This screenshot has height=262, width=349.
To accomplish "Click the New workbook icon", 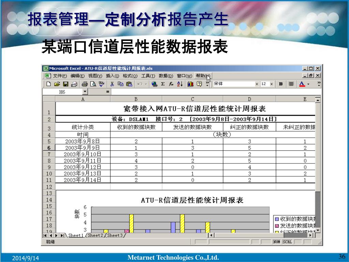I will [x=49, y=84].
